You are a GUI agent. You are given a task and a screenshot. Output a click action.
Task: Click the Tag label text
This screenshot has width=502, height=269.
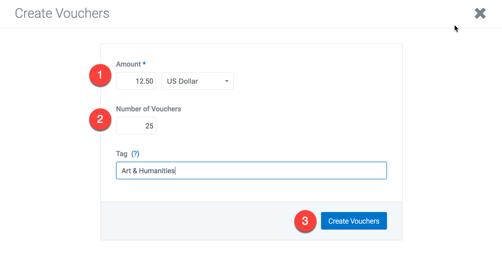[121, 154]
